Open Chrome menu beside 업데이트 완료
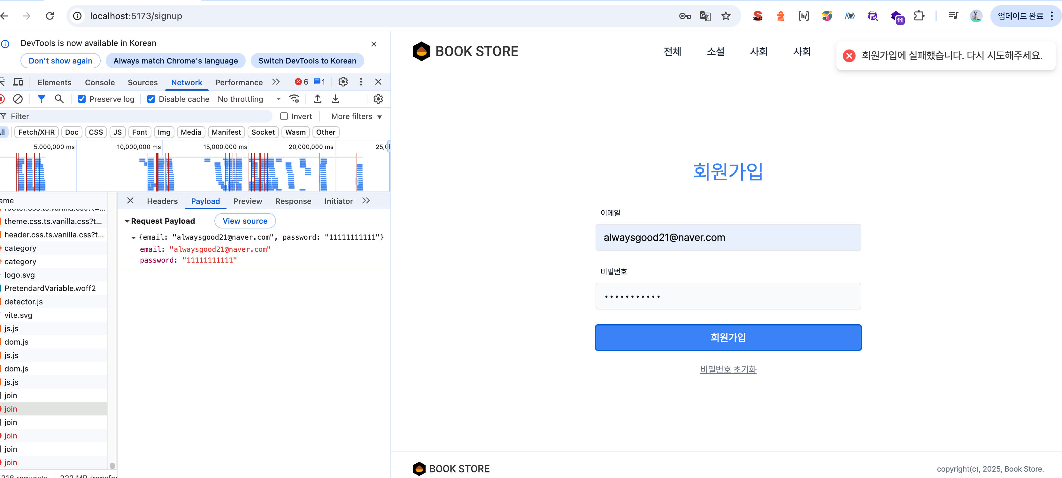1062x478 pixels. (1051, 16)
